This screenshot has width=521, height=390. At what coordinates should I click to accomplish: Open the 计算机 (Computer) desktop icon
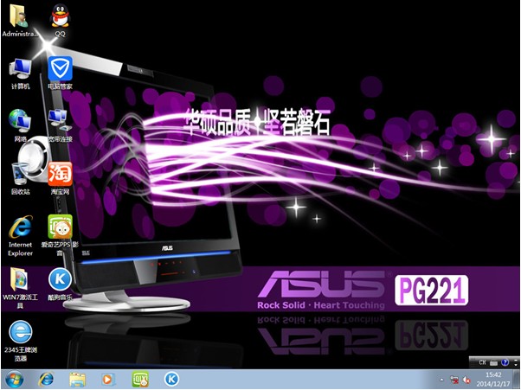(20, 74)
